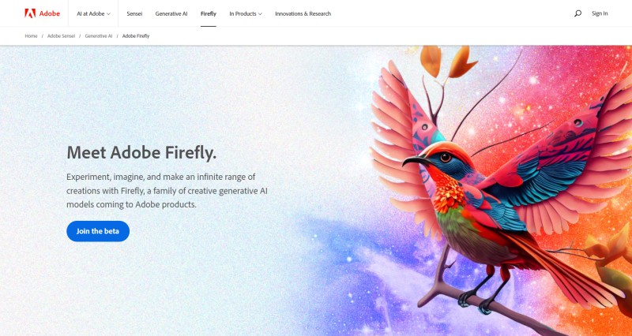Screen dimensions: 632x336
Task: Open the Sensei nav item
Action: (134, 13)
